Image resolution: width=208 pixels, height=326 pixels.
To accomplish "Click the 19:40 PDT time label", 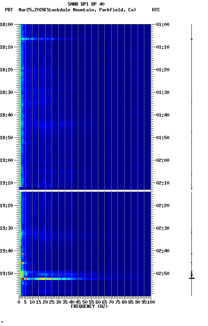I will [6, 251].
